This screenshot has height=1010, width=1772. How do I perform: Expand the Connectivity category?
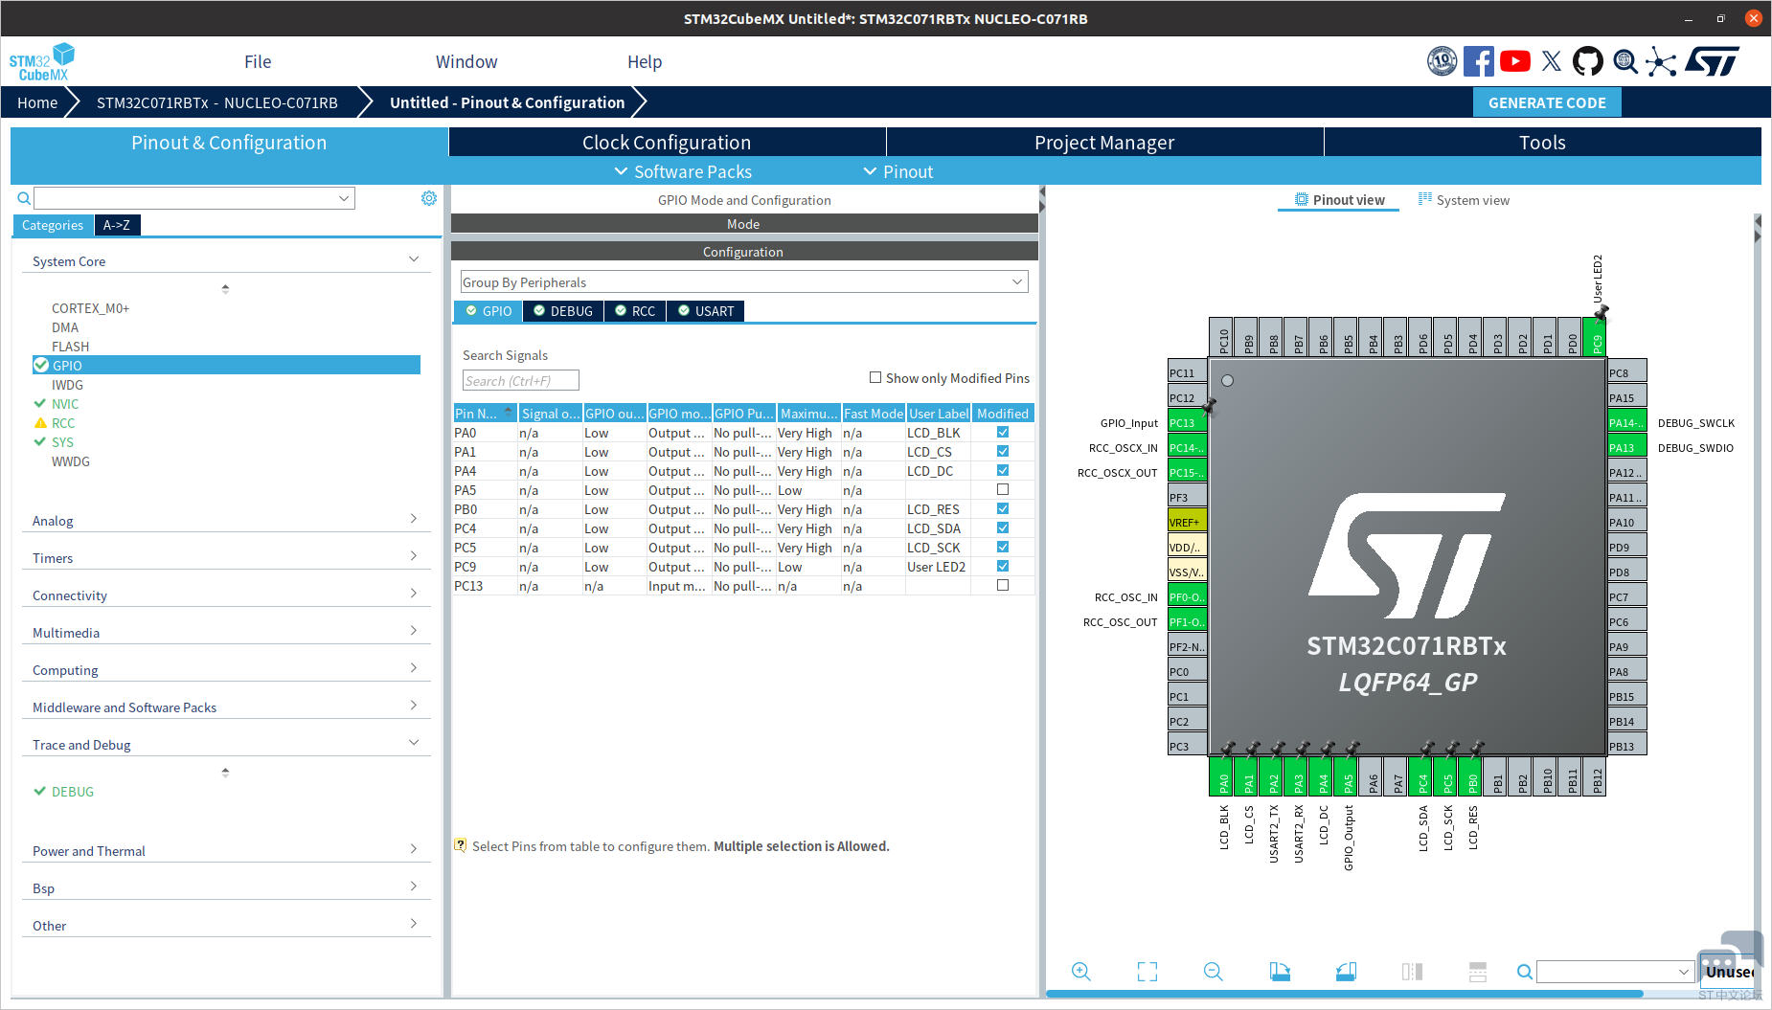pyautogui.click(x=414, y=594)
